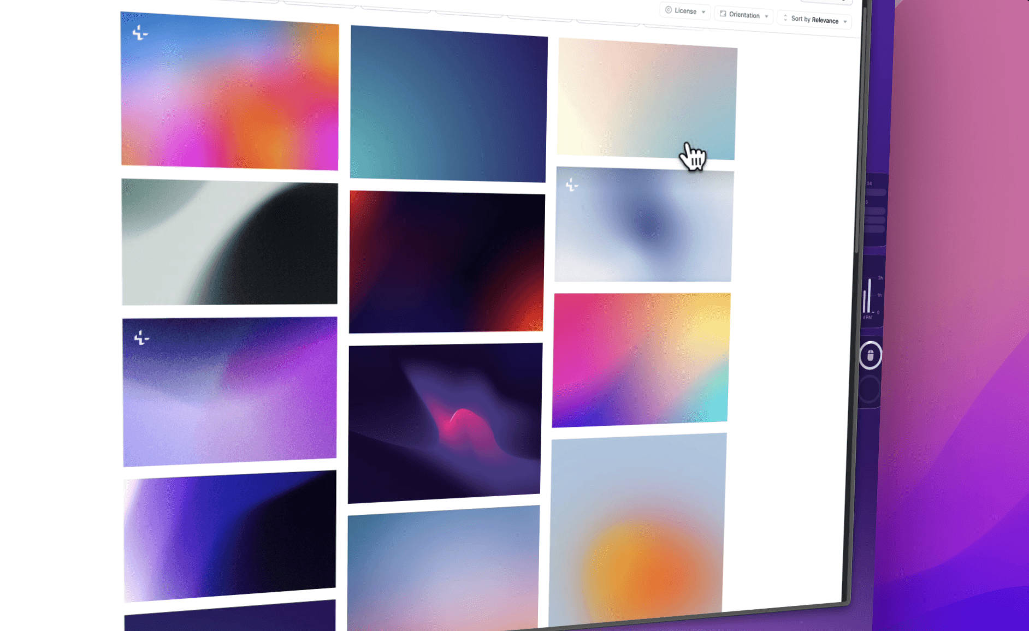Screen dimensions: 1029x631
Task: Click the up-down arrows icon beside Sort by
Action: pyautogui.click(x=785, y=18)
